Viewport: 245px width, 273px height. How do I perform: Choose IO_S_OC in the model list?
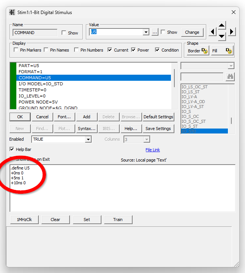coord(190,116)
